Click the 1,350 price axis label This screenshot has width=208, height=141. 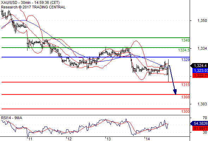202,20
